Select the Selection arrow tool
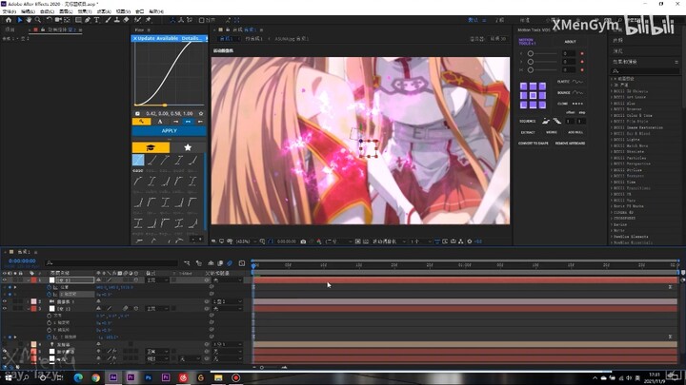This screenshot has height=385, width=686. click(20, 20)
